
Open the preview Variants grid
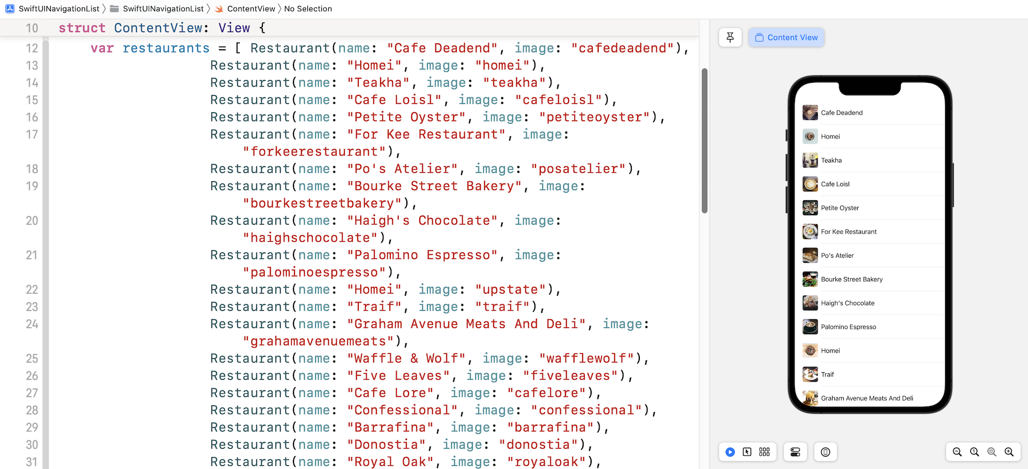point(764,452)
